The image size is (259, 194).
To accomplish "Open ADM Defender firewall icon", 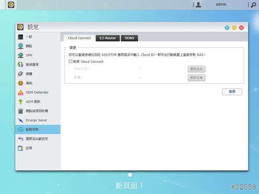I will click(20, 92).
